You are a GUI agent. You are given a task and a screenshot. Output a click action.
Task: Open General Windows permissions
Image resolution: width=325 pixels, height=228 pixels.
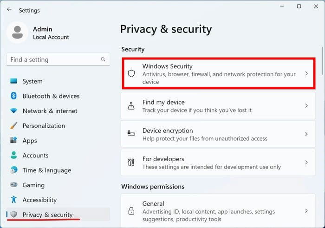tap(218, 211)
